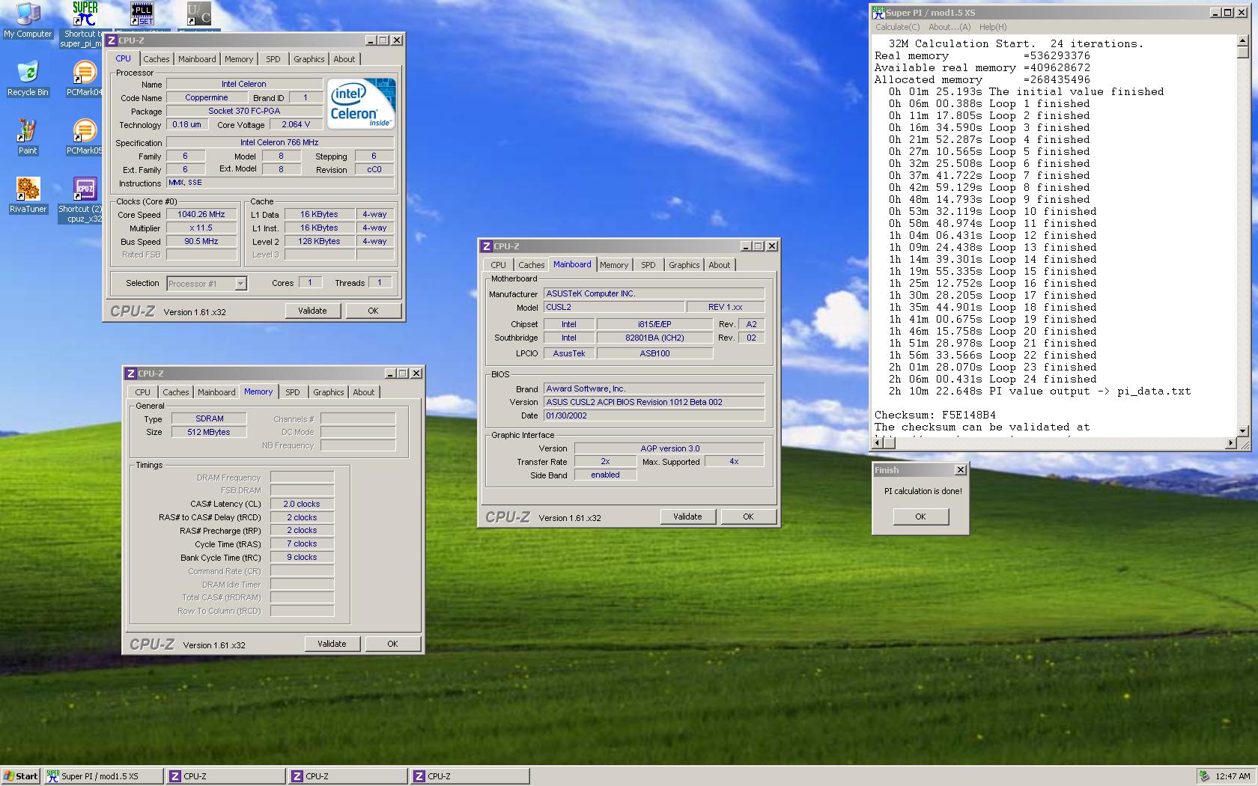Open the Processor #1 selection dropdown
1258x786 pixels.
coord(240,284)
